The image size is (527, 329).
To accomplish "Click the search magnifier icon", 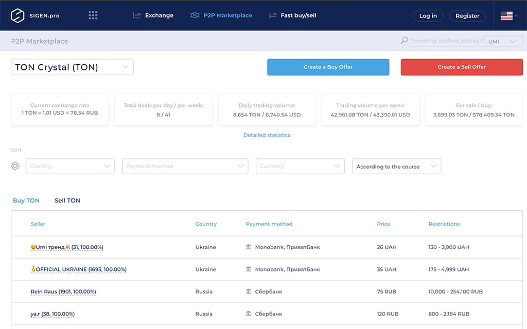I will (x=405, y=41).
